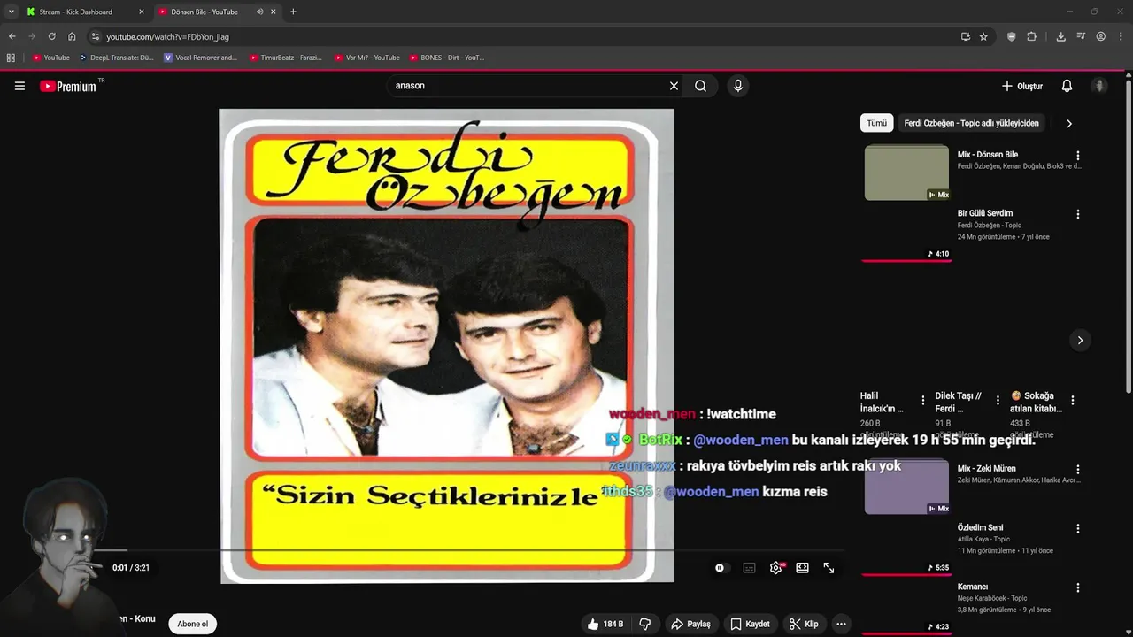The height and width of the screenshot is (637, 1133).
Task: Open options for Mix - Zeki Müren
Action: 1077,470
